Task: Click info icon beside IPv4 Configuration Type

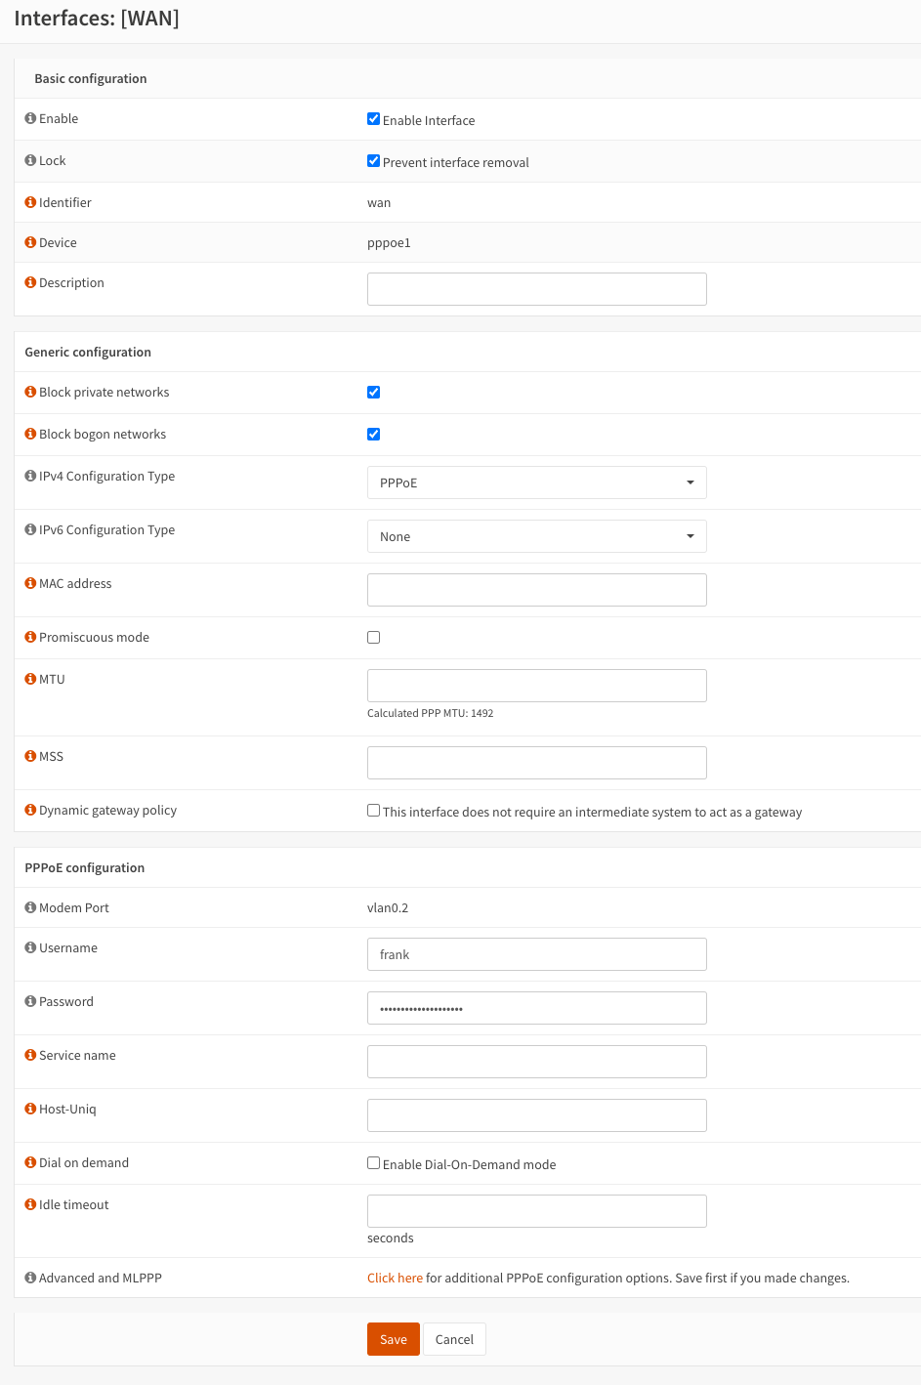Action: coord(30,476)
